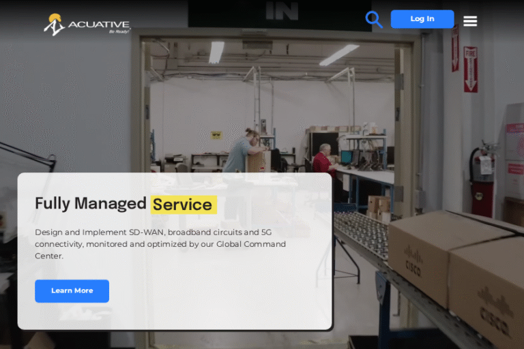This screenshot has height=349, width=524.
Task: Open the search magnifier icon
Action: (x=374, y=19)
